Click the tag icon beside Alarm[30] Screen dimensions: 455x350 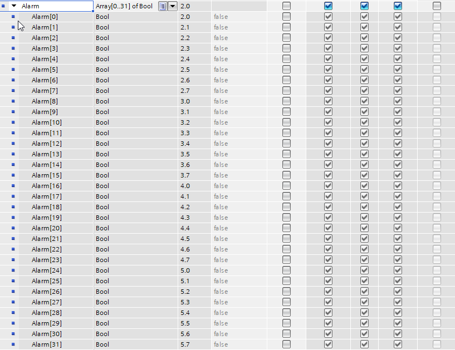[13, 334]
